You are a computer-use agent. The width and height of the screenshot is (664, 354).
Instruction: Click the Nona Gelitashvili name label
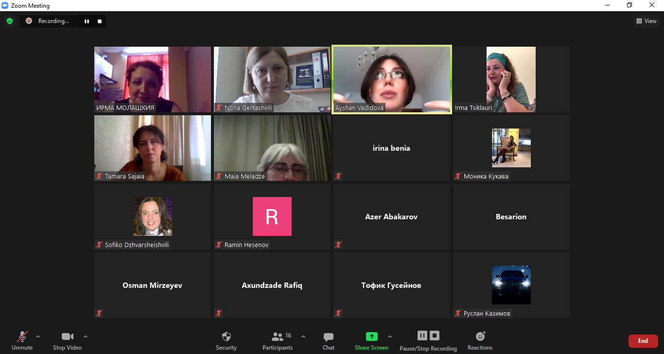click(248, 108)
